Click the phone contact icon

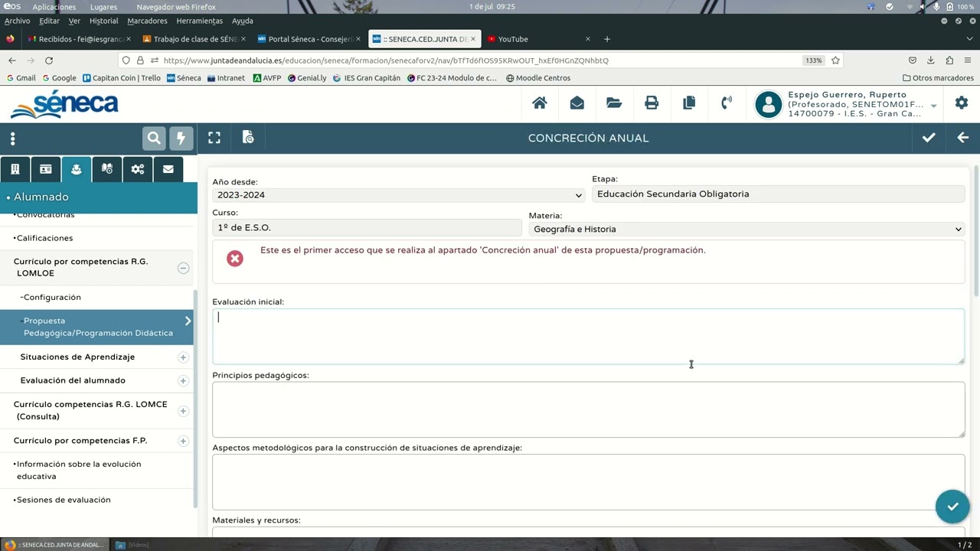tap(727, 103)
